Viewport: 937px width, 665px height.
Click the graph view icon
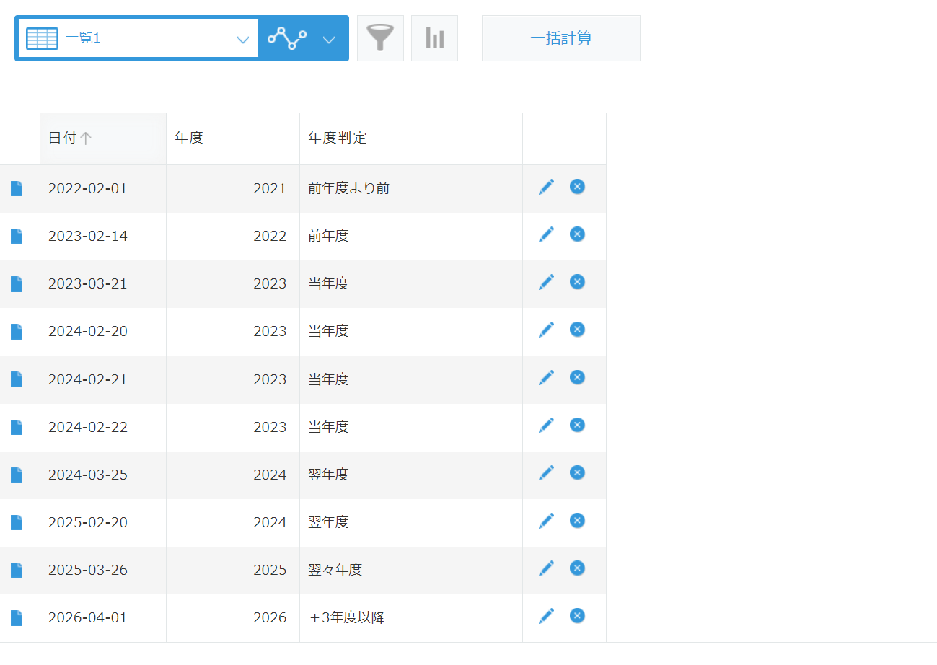287,38
